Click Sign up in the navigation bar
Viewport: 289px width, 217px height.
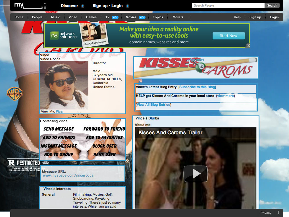click(255, 17)
